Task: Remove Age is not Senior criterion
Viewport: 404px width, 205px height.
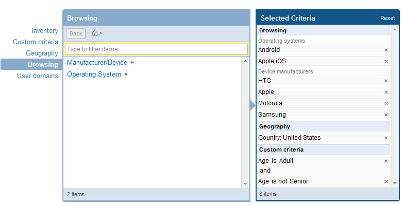Action: point(386,182)
